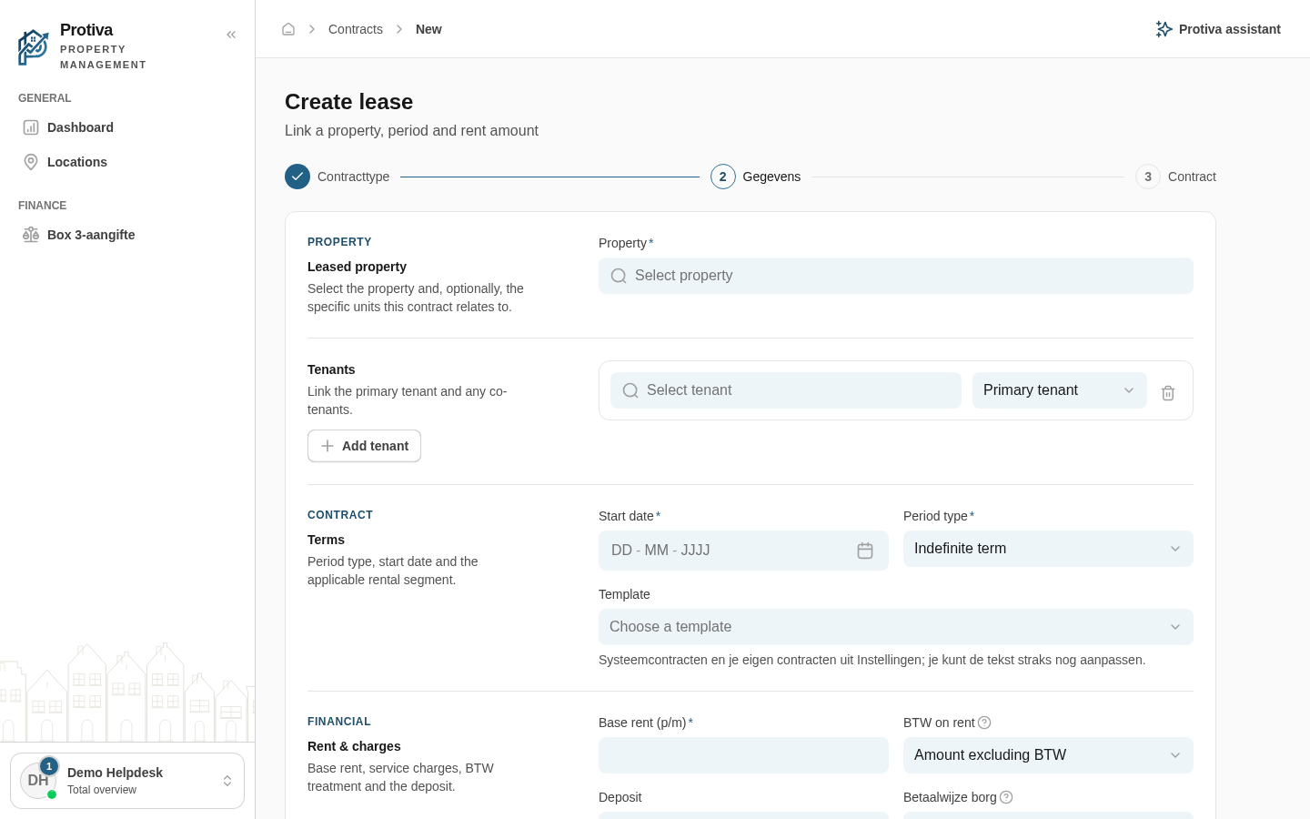Open the Period type dropdown
1310x819 pixels.
pyautogui.click(x=1048, y=549)
